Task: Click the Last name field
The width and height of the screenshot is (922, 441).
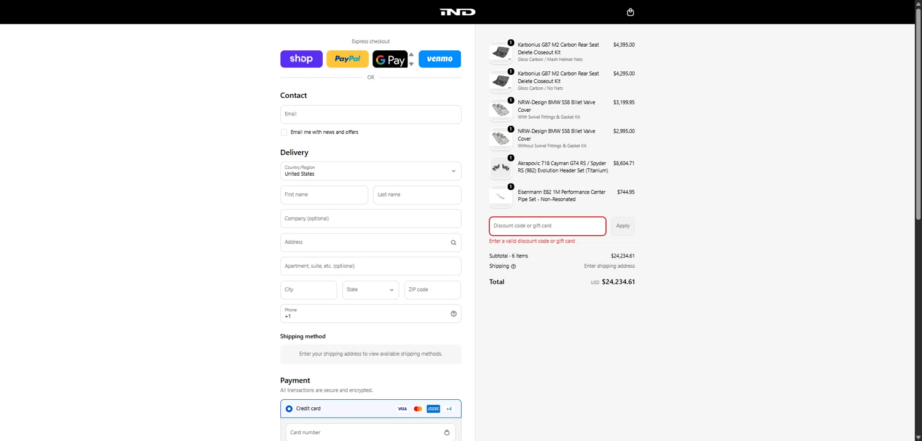Action: tap(417, 195)
